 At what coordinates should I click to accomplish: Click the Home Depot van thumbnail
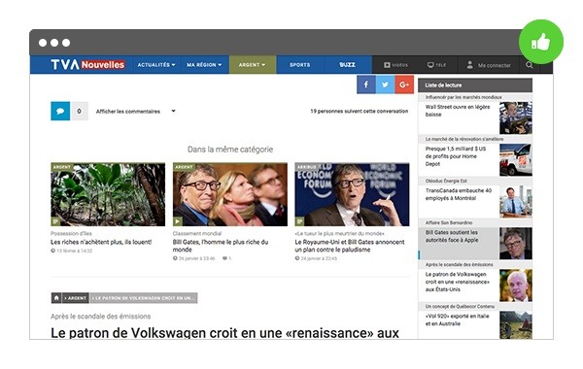point(516,160)
